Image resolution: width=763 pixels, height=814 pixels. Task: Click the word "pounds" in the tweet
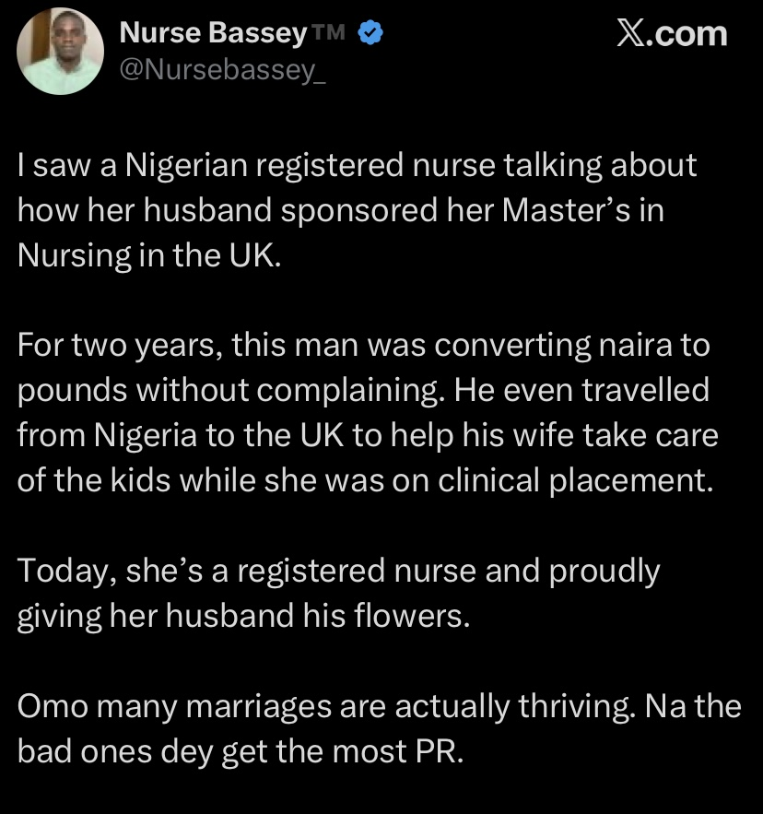72,392
